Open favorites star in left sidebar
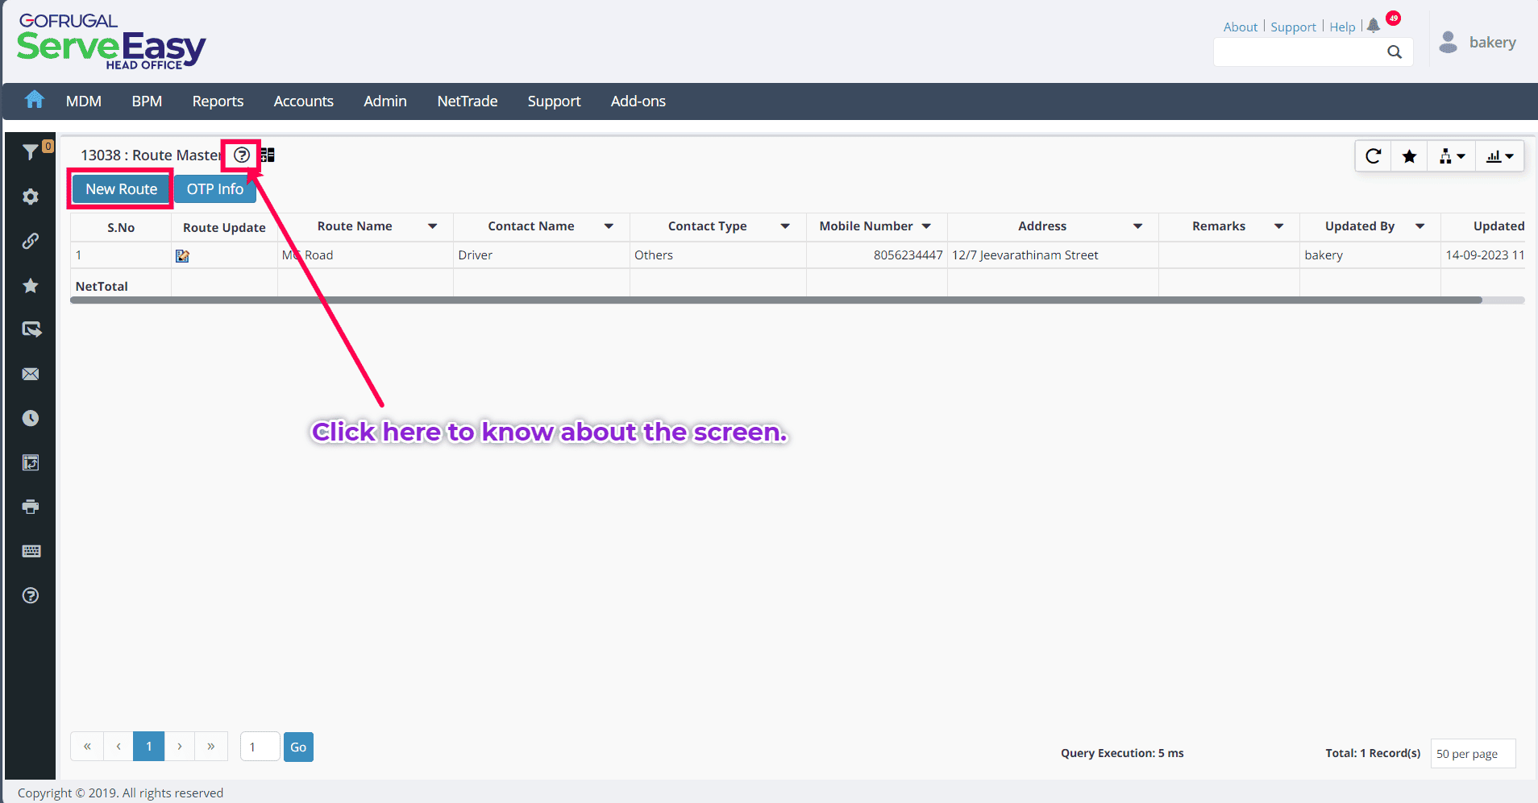 [31, 285]
